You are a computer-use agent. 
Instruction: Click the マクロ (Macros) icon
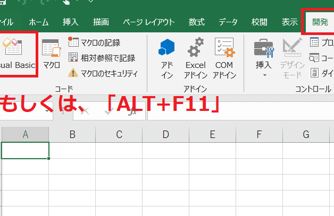coord(52,55)
